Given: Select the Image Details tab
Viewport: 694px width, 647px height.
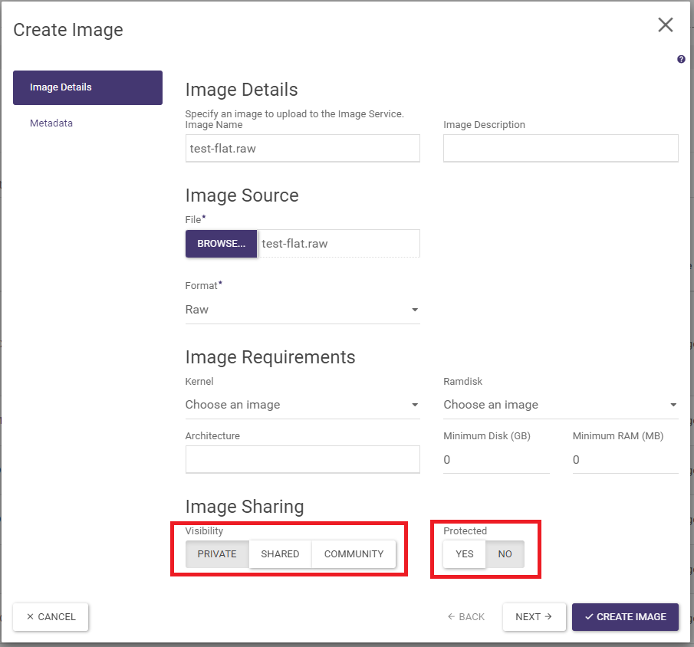Looking at the screenshot, I should [87, 87].
